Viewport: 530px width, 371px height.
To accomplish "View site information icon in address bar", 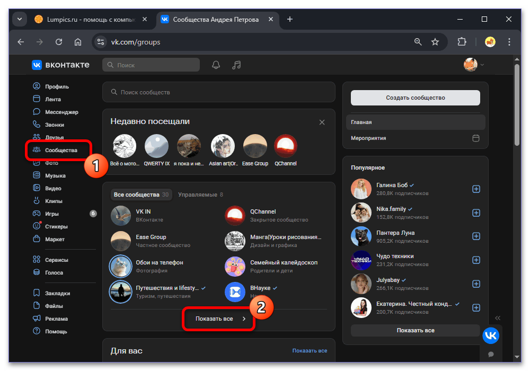I will pyautogui.click(x=101, y=42).
